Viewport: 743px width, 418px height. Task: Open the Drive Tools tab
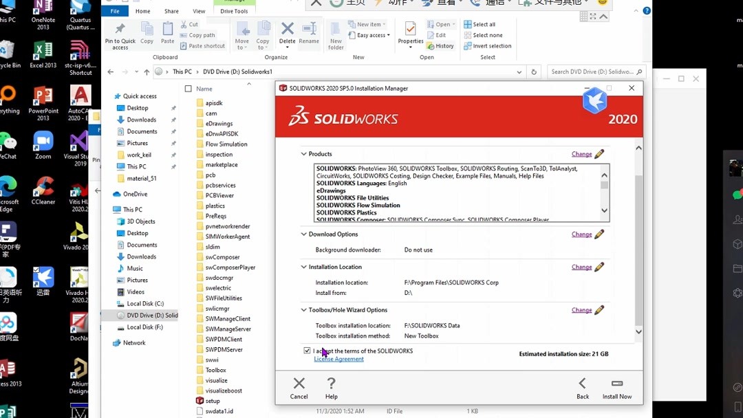[x=235, y=10]
